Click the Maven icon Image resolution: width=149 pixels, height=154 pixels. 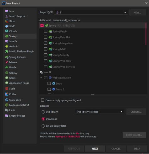(7, 62)
